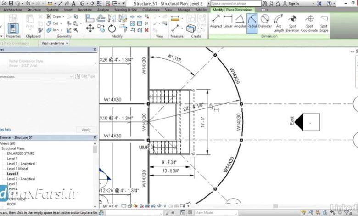Click the Join geometry tool
The image size is (358, 216).
53,30
